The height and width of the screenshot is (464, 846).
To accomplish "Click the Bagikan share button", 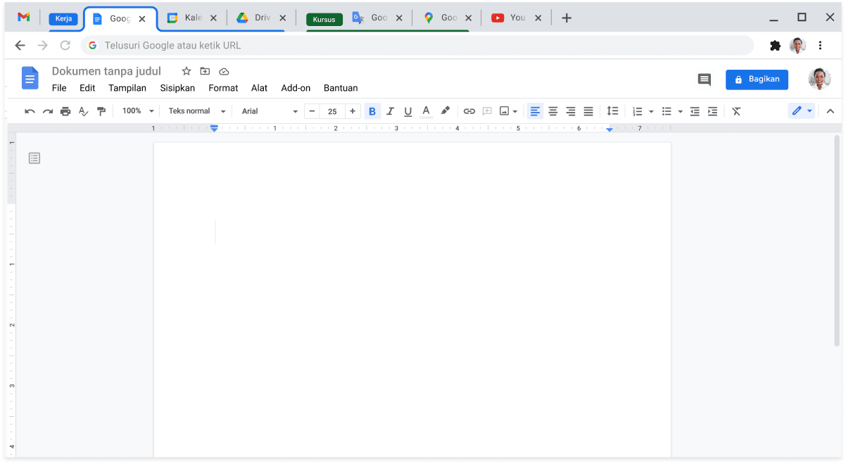I will point(757,80).
